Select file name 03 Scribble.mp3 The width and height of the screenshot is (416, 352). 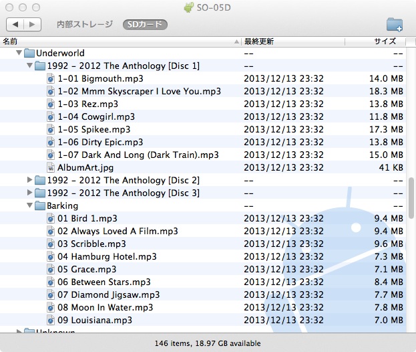[x=91, y=244]
